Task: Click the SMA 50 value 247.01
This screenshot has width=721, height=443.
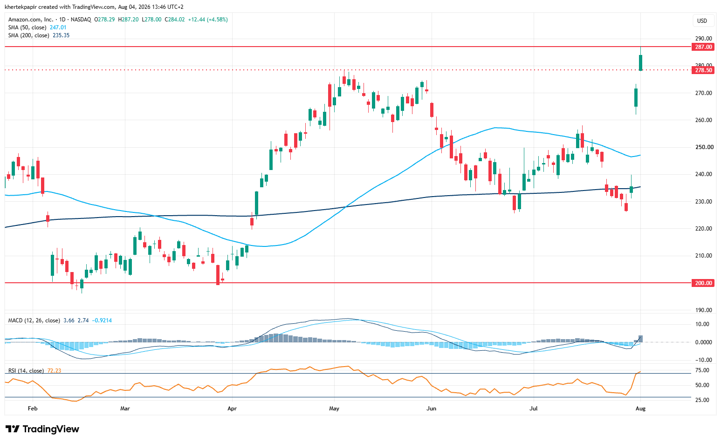Action: click(x=58, y=27)
